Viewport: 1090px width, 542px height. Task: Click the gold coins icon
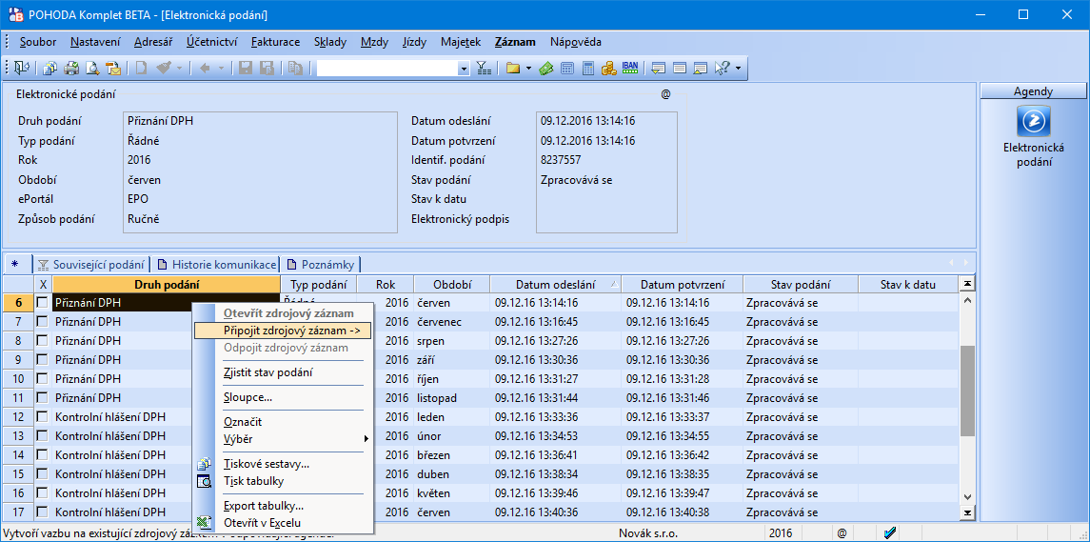point(609,68)
